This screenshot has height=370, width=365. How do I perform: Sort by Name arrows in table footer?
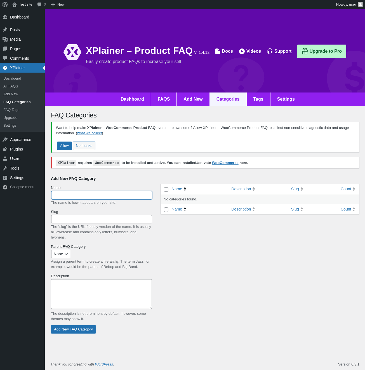(x=185, y=209)
